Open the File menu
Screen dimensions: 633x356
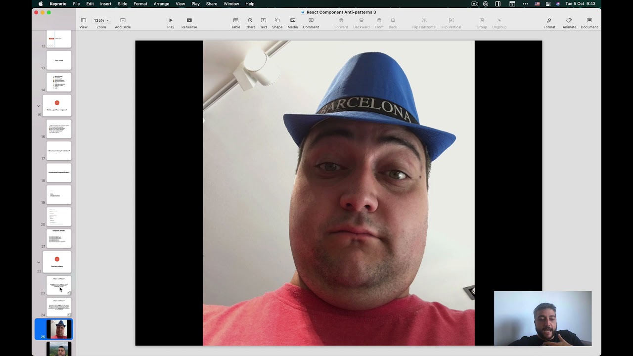pyautogui.click(x=76, y=4)
